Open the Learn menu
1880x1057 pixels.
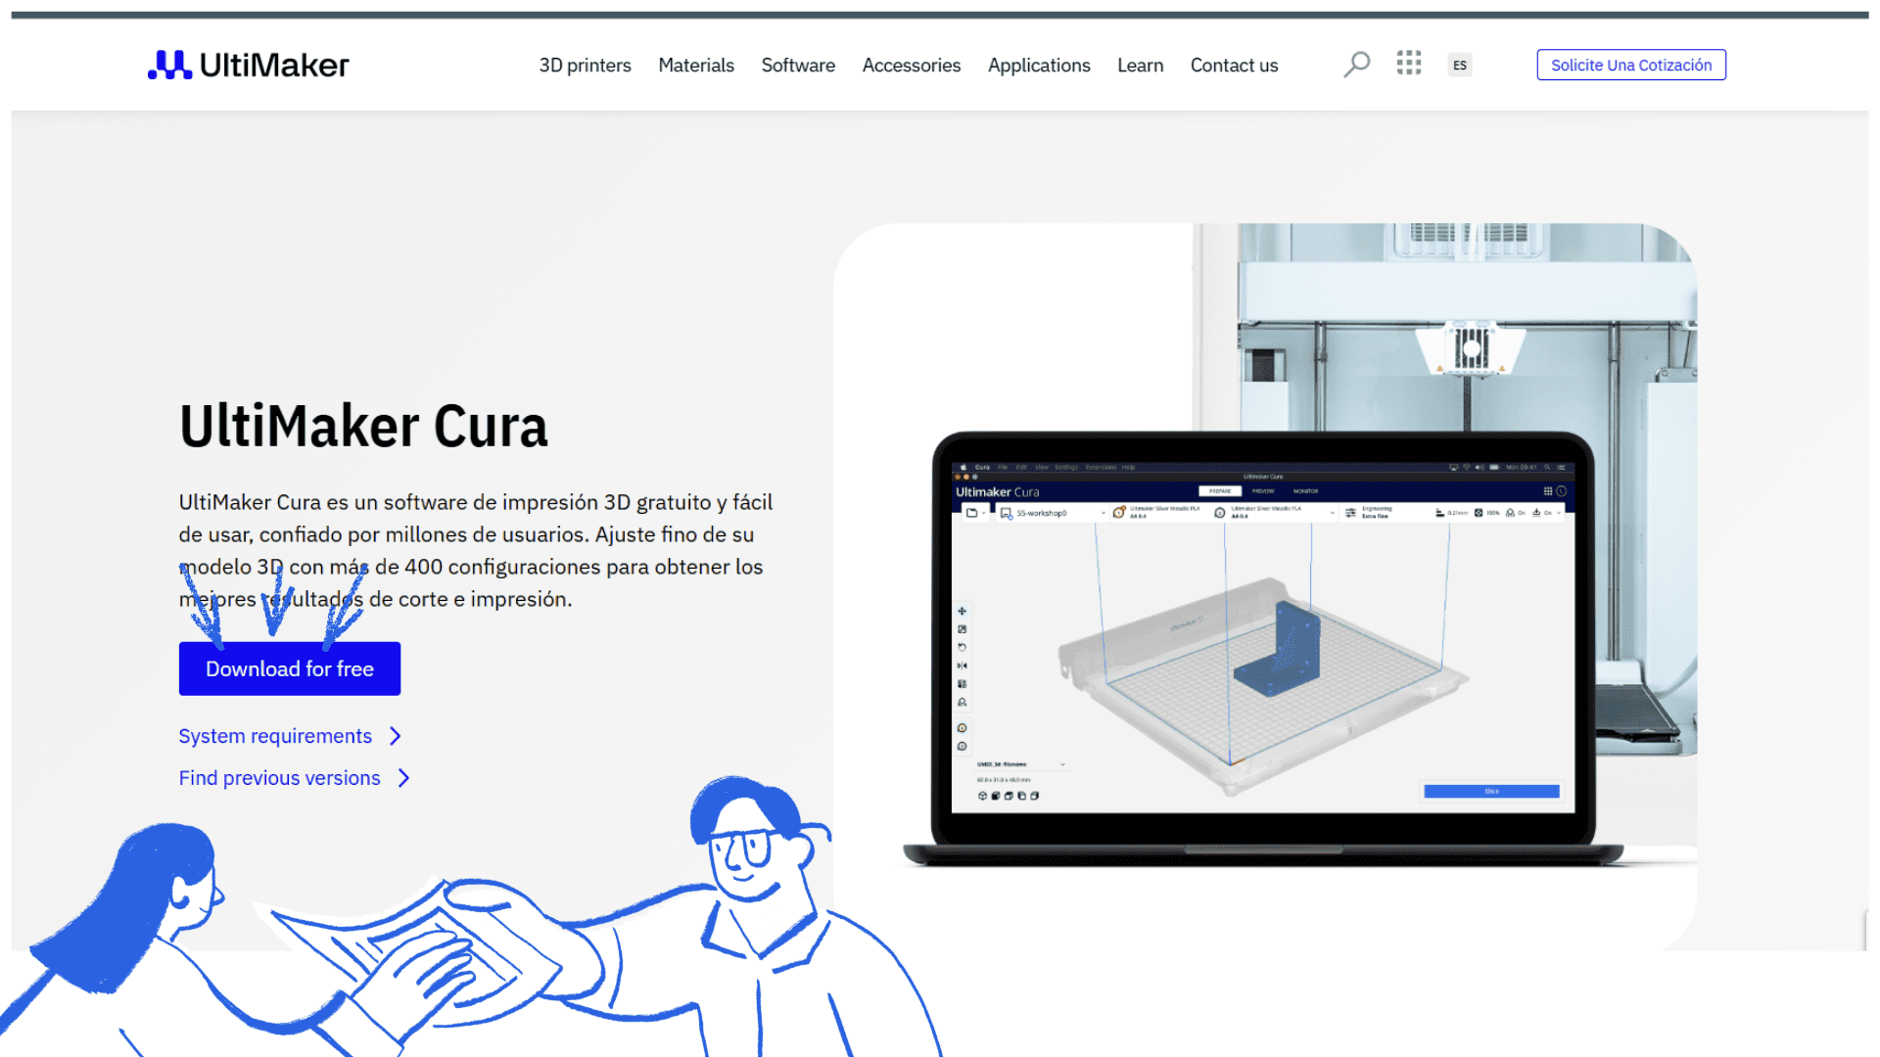[1140, 66]
